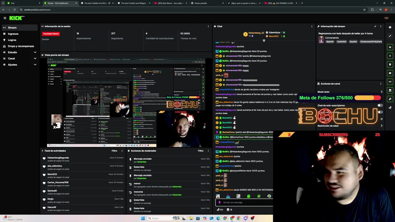The width and height of the screenshot is (395, 222).
Task: Click the TRANSMITIENDO status badge
Action: pyautogui.click(x=51, y=34)
